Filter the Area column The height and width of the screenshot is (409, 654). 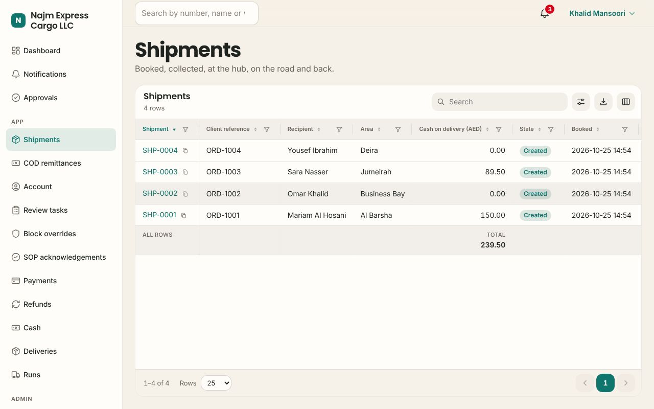(398, 129)
